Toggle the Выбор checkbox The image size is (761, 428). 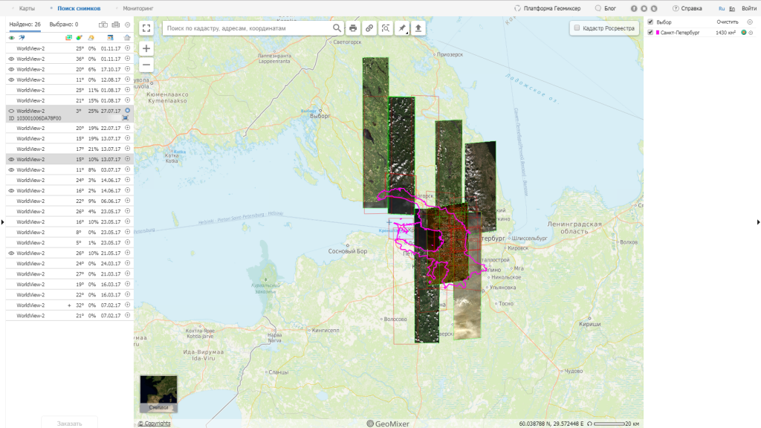point(650,22)
